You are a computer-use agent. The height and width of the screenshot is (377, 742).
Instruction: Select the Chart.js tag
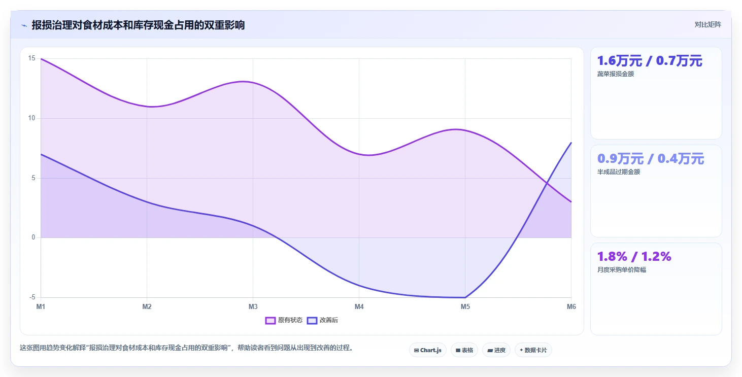(x=428, y=350)
